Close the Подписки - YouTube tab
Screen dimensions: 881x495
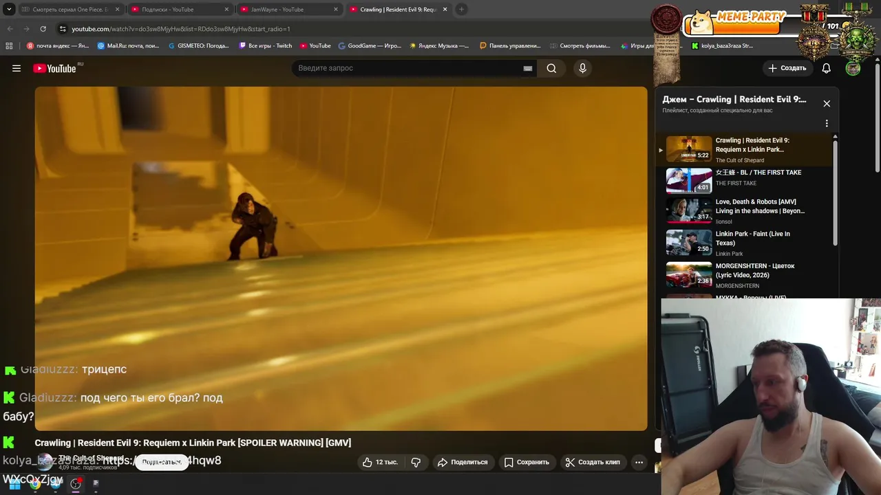226,10
